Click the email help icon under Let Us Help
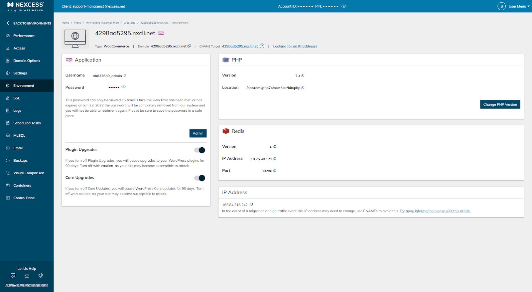532x292 pixels. point(27,276)
